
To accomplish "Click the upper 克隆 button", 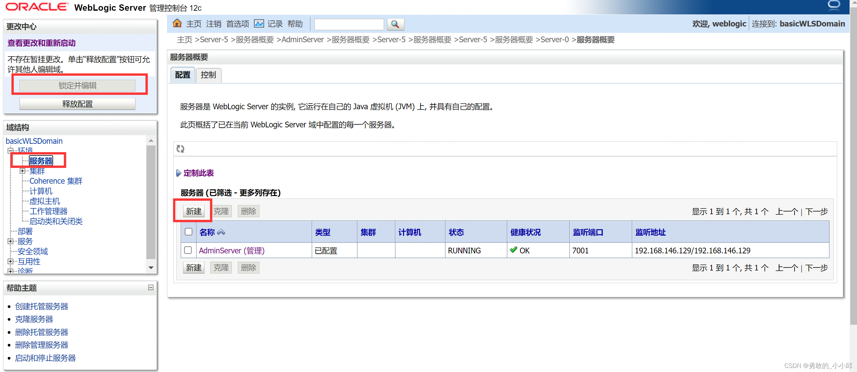I will (221, 211).
